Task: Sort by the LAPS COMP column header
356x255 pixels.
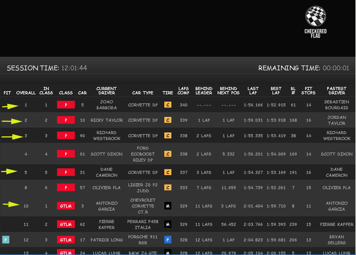Action: (x=183, y=91)
